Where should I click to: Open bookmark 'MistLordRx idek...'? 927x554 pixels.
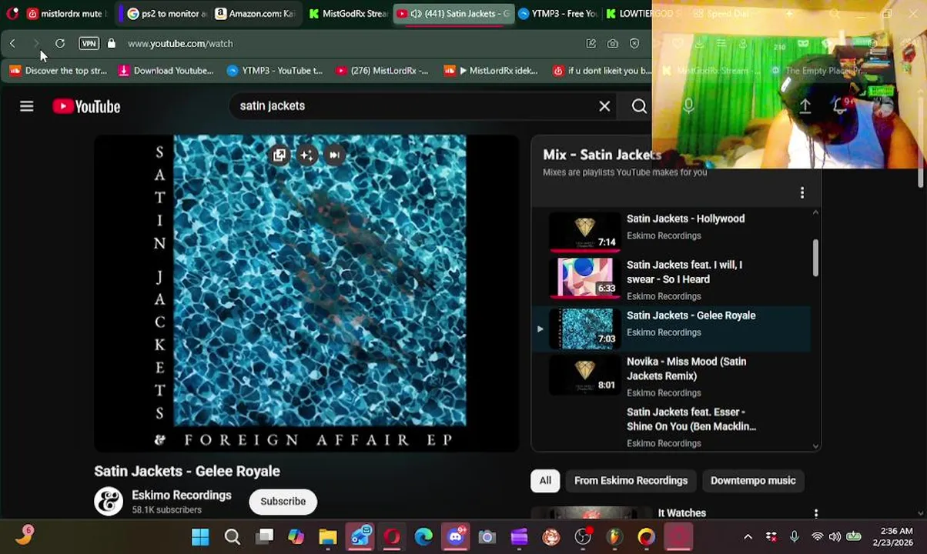490,71
